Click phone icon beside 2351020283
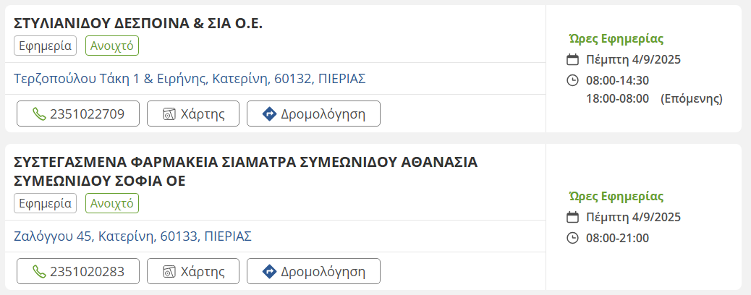 tap(39, 271)
